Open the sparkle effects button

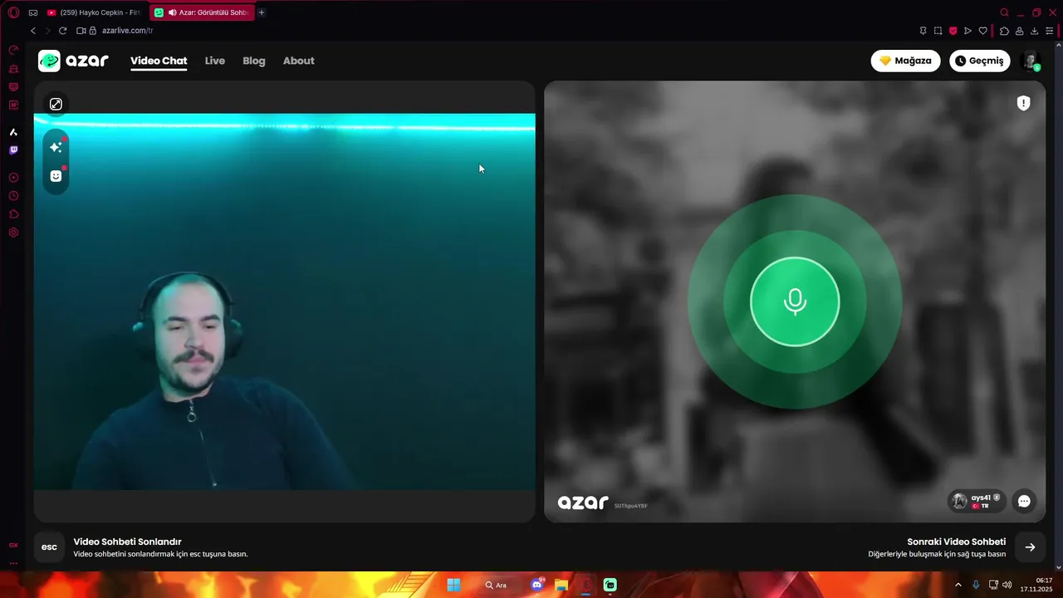(56, 147)
